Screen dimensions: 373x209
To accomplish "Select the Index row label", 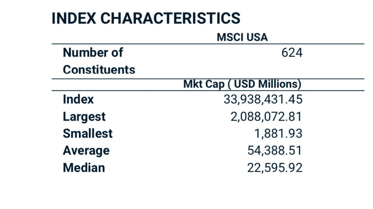I will (x=78, y=99).
